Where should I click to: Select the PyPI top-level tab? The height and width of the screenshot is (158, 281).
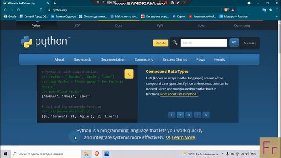(160, 25)
